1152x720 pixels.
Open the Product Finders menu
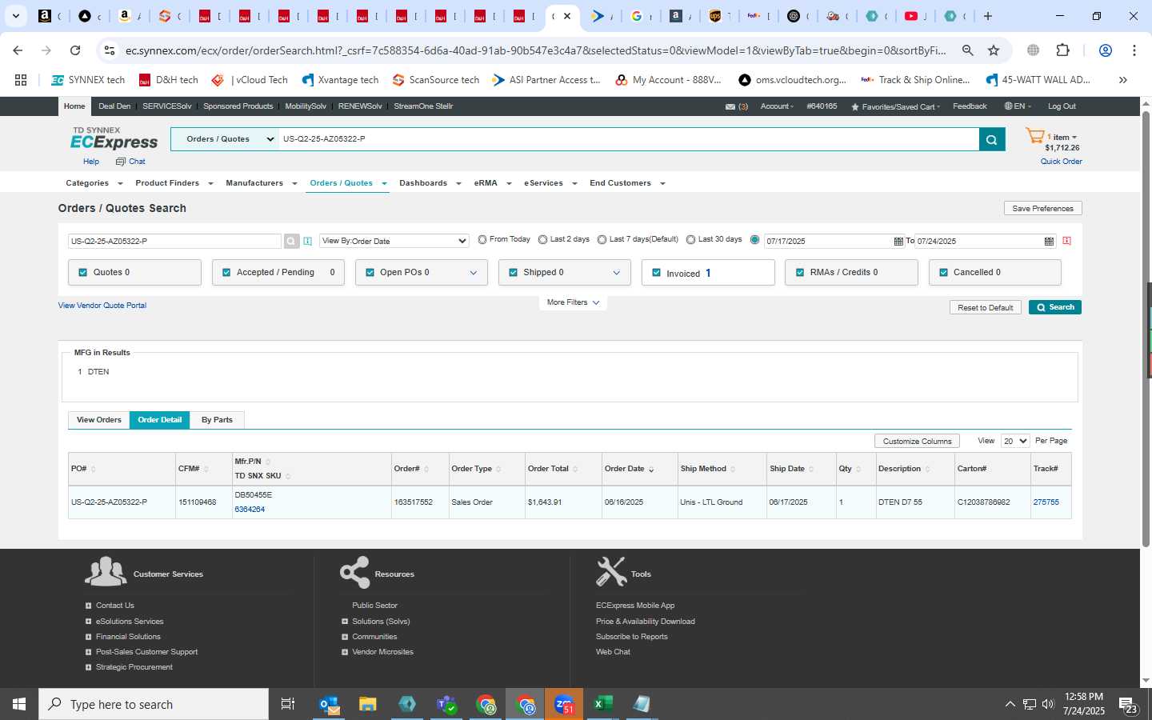pyautogui.click(x=174, y=183)
